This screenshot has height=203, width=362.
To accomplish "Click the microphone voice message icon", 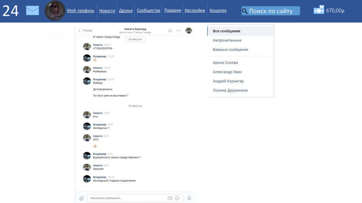I will point(189,198).
